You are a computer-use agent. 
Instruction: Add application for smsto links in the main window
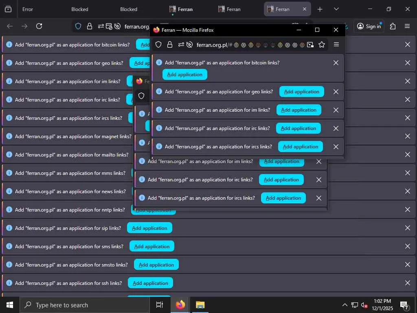[x=156, y=265]
